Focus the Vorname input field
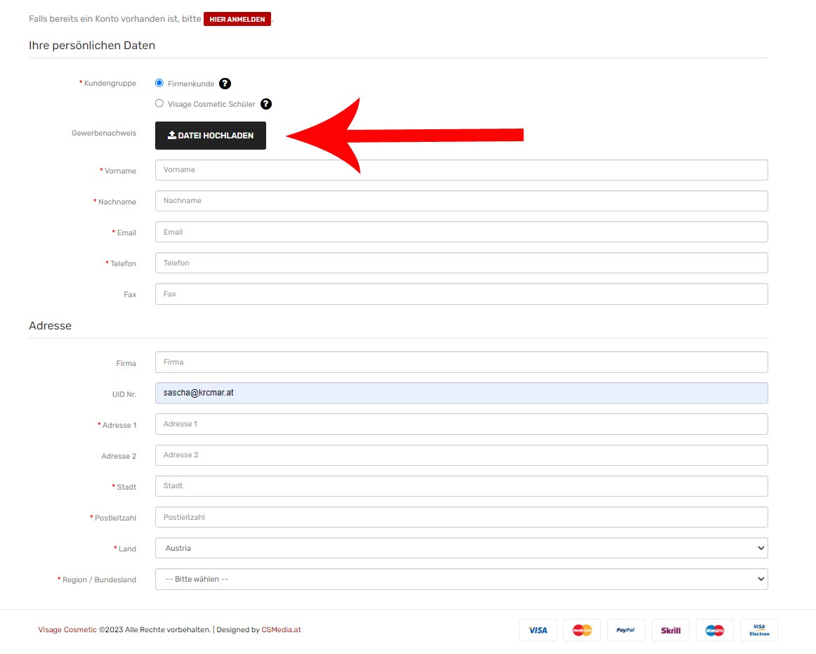Viewport: 816px width, 654px height. click(461, 170)
